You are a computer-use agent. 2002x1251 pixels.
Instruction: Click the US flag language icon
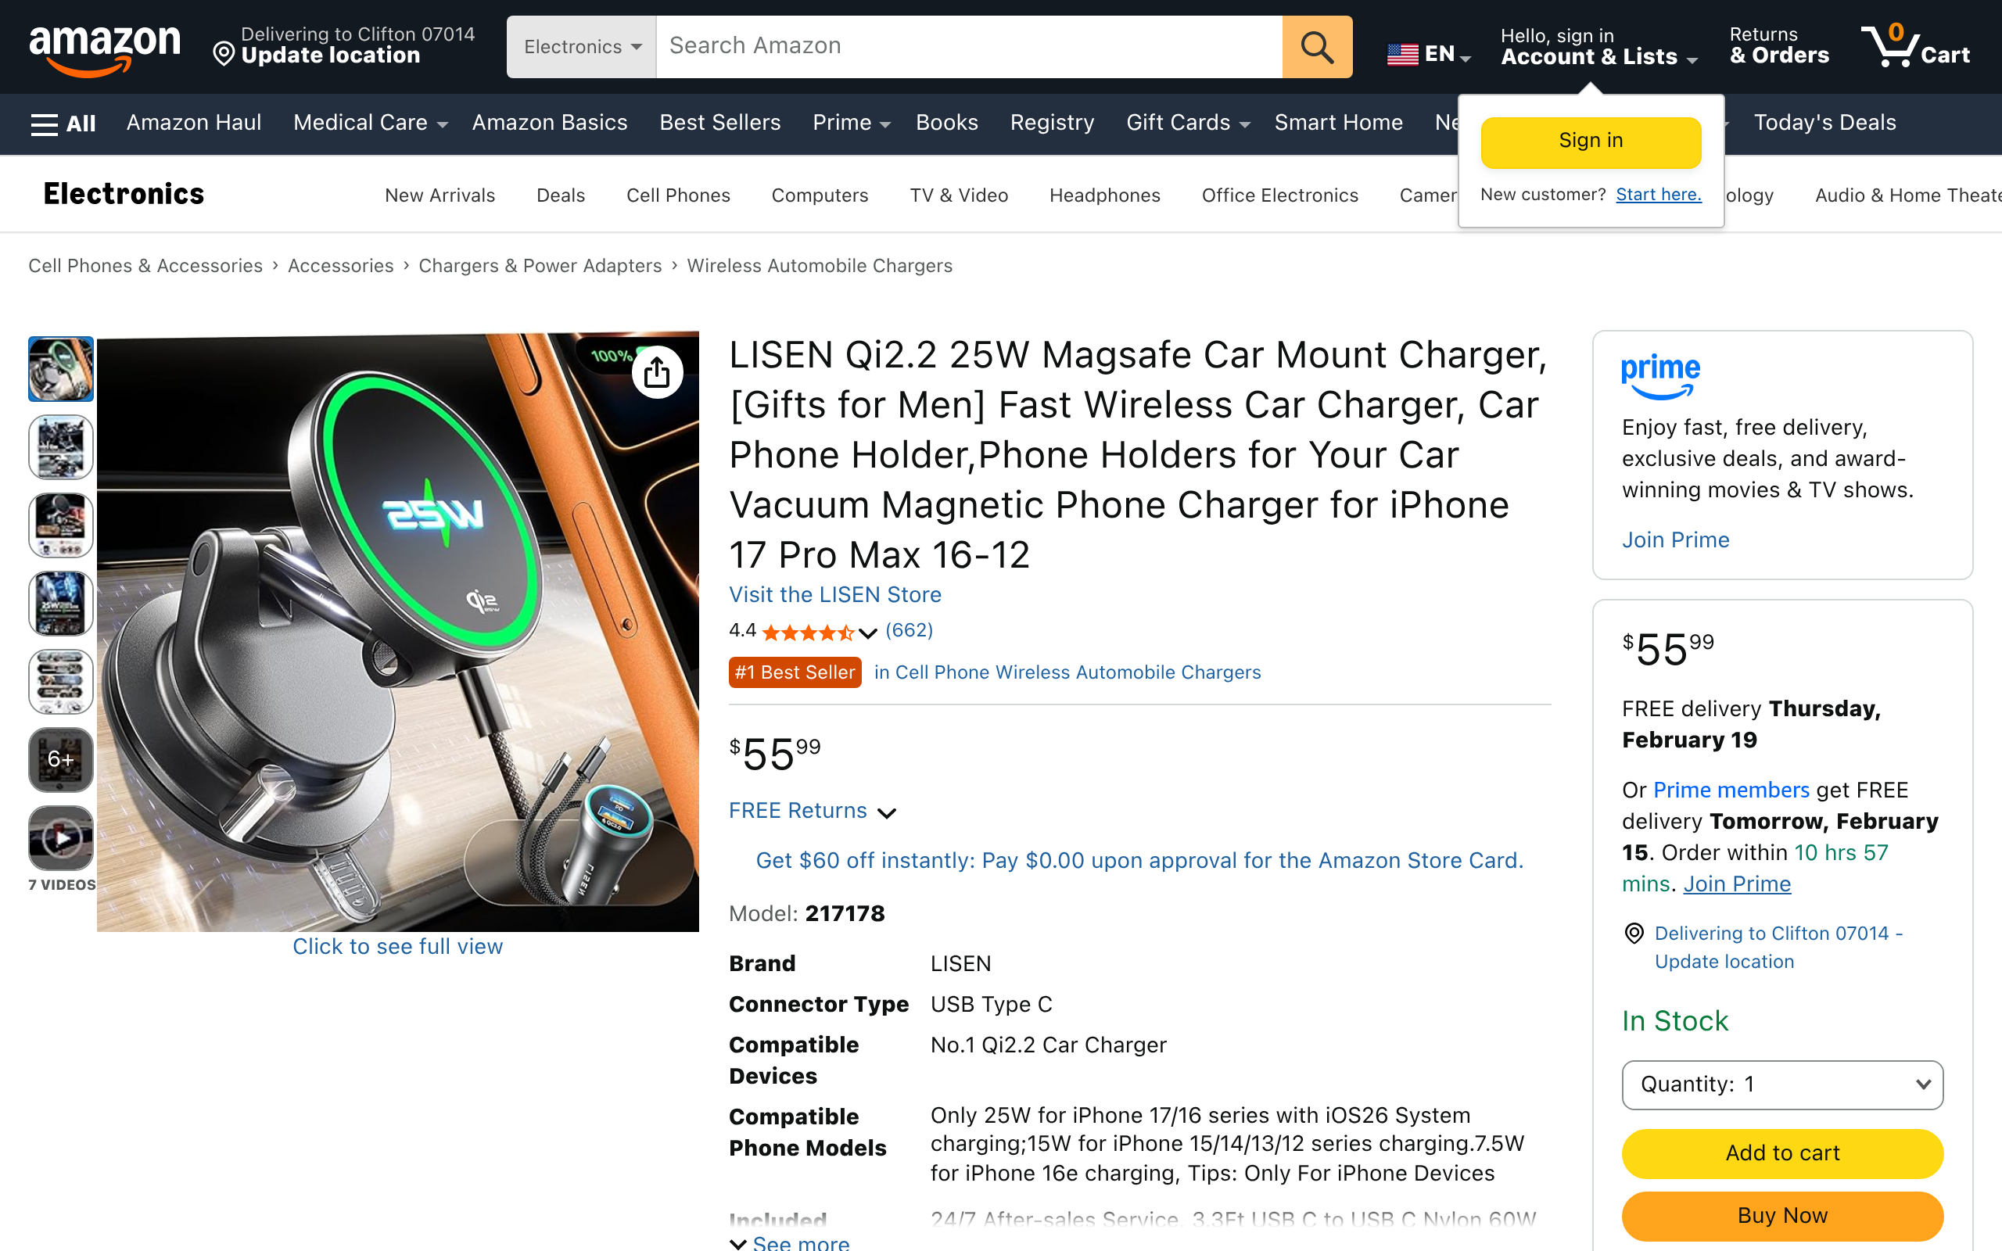tap(1402, 55)
